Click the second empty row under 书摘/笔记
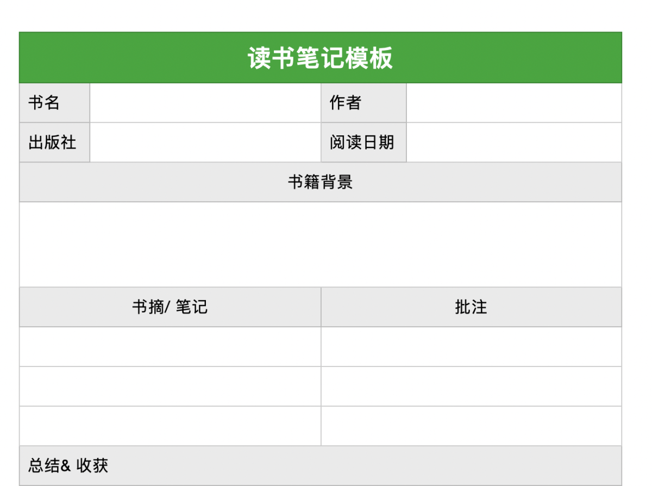 [170, 387]
